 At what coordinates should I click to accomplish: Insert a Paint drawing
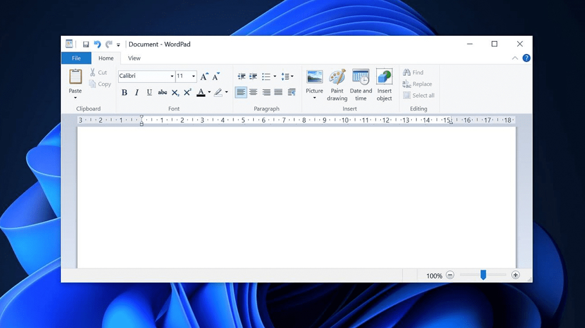[337, 85]
